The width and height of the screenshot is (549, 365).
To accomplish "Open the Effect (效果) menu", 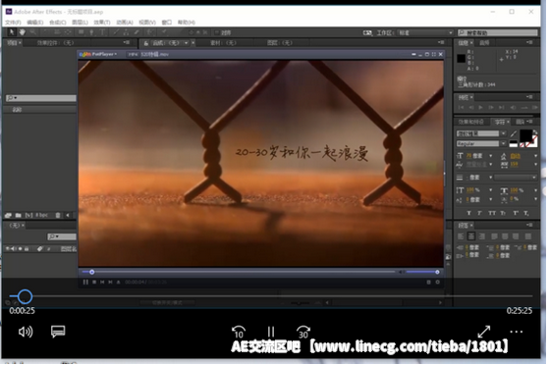I will (102, 23).
